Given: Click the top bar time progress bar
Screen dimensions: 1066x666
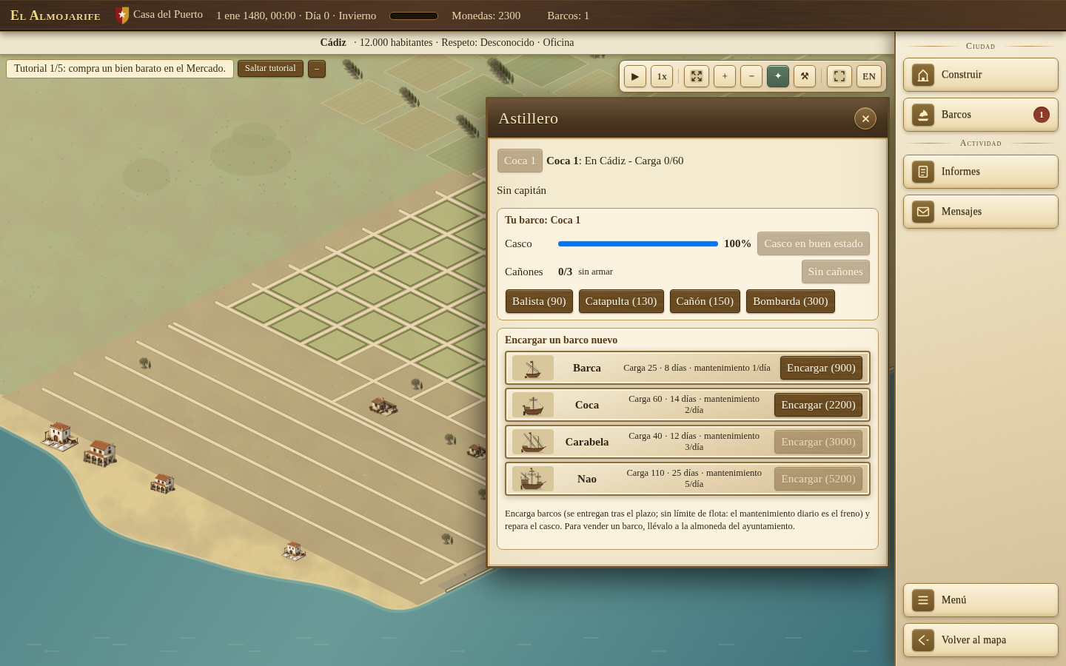Looking at the screenshot, I should click(x=414, y=16).
